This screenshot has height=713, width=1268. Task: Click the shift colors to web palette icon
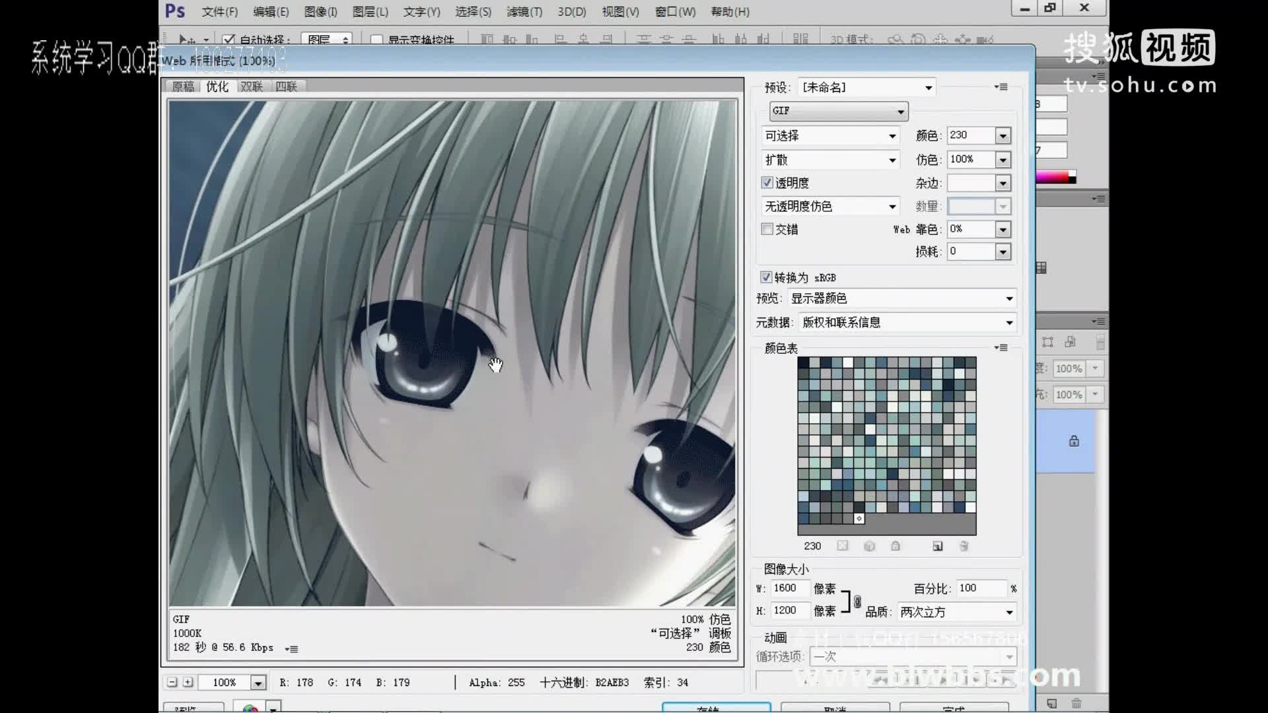[x=869, y=546]
